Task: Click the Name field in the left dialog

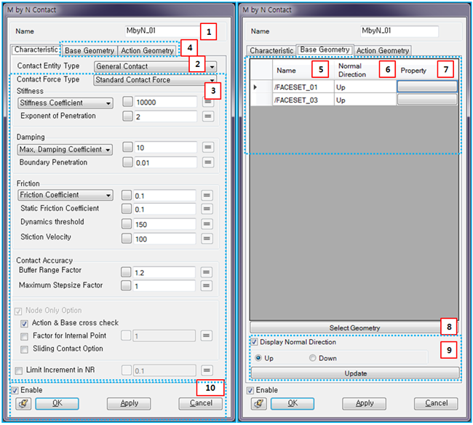Action: pyautogui.click(x=163, y=31)
